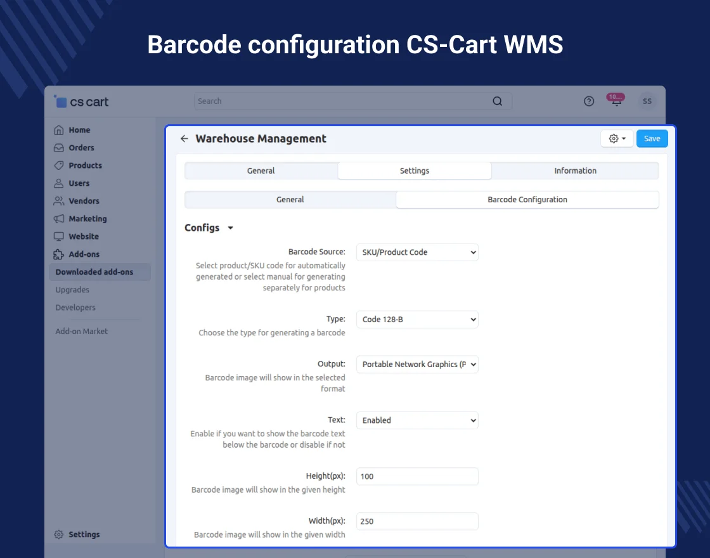This screenshot has height=558, width=710.
Task: Click the Width(px) input field
Action: 417,521
